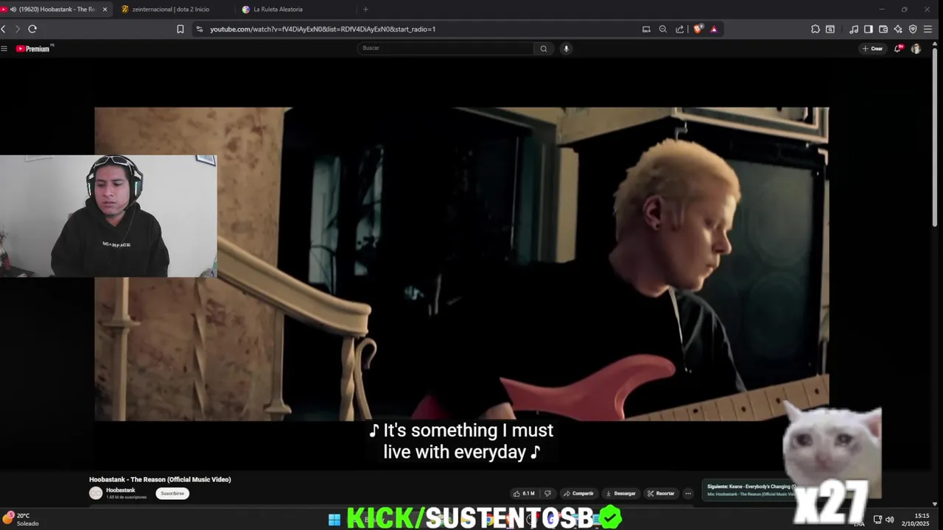Open YouTube notifications bell
The image size is (943, 530).
tap(898, 49)
